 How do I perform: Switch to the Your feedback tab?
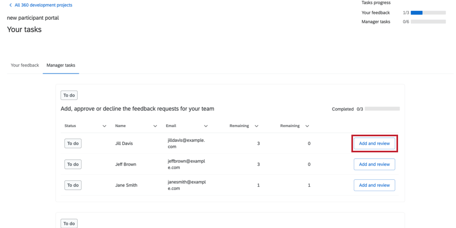(25, 65)
